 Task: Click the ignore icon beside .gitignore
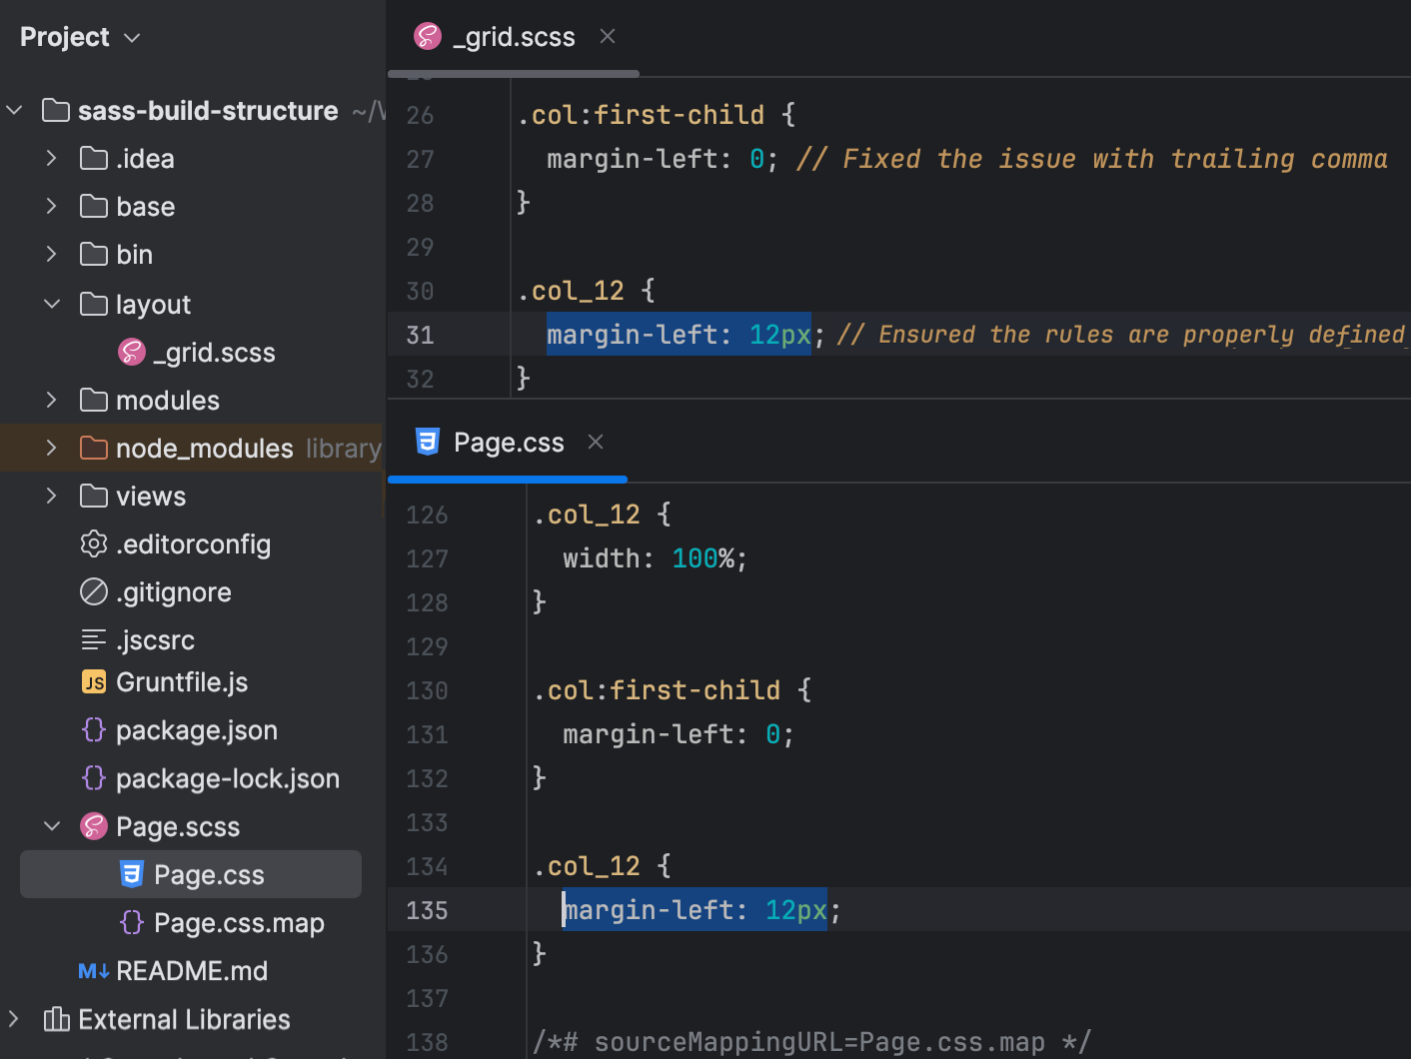93,591
